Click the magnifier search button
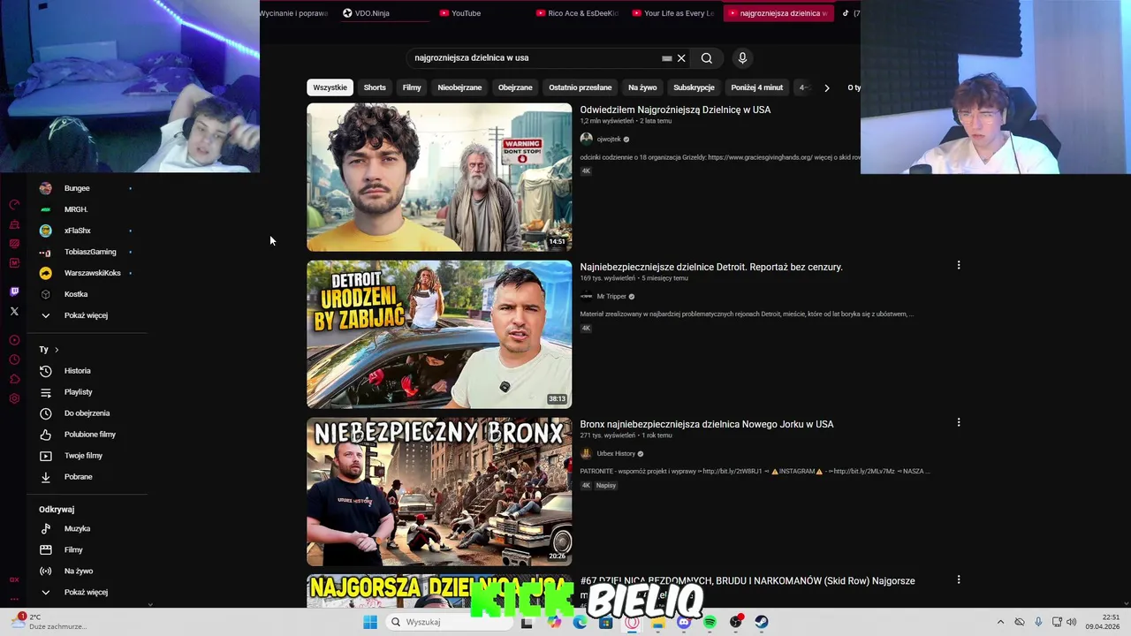 [x=707, y=58]
